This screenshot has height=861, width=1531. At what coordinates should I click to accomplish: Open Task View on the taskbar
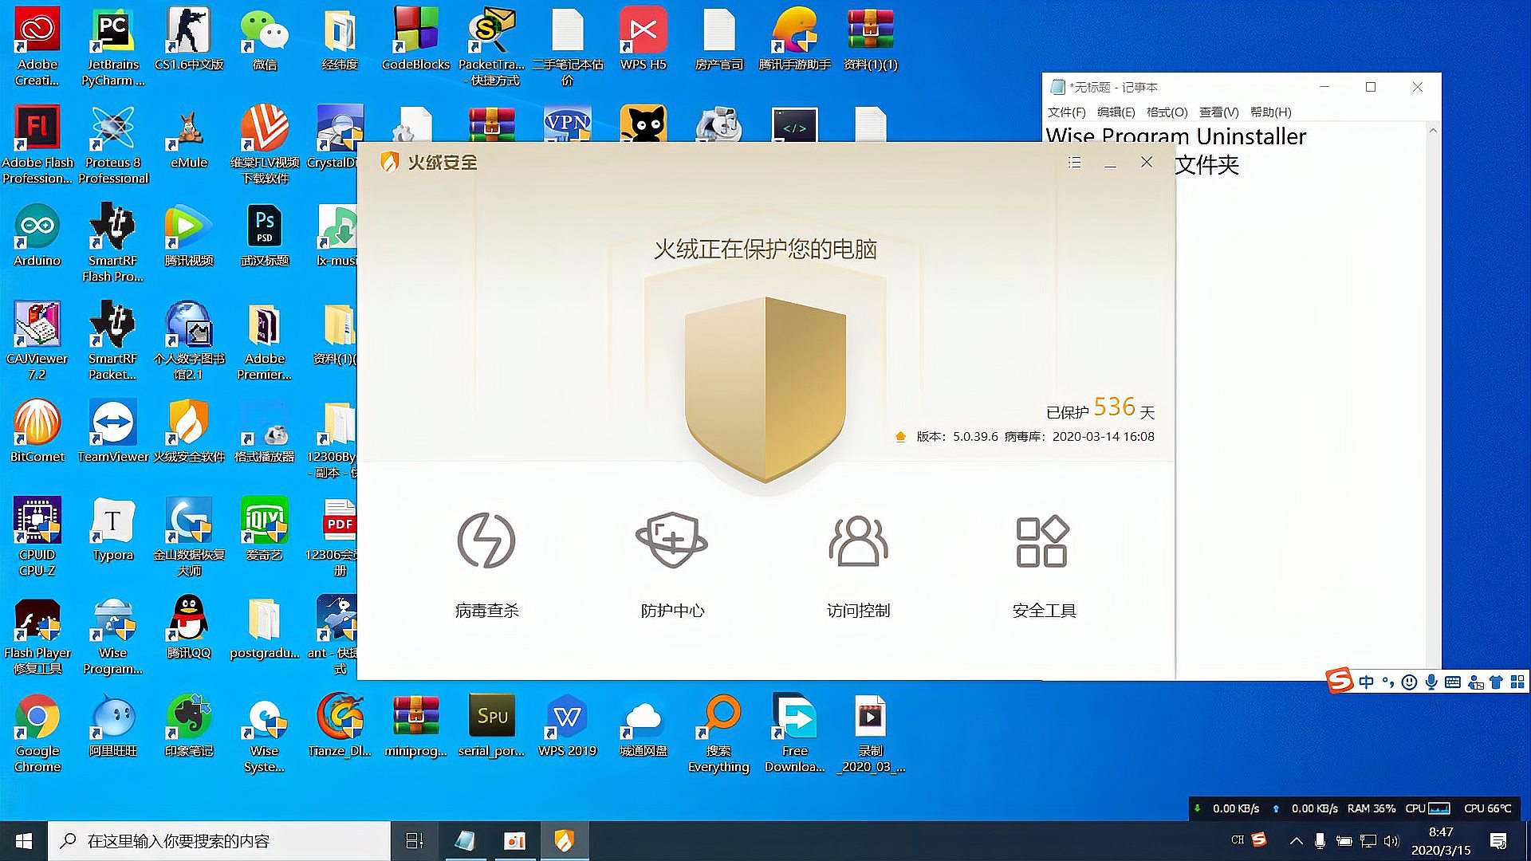415,841
